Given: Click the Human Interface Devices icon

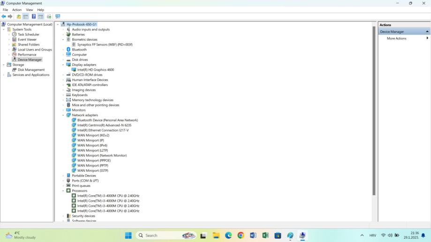Looking at the screenshot, I should coord(68,80).
